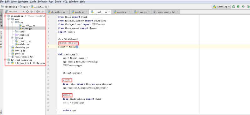The image size is (250, 115).
Task: Close the __init__.py editor tab
Action: (109, 12)
